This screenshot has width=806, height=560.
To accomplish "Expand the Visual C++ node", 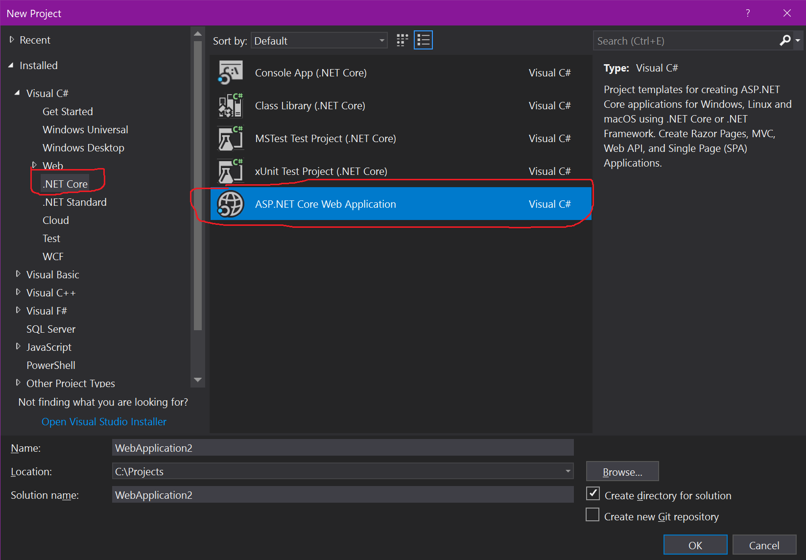I will (x=18, y=292).
